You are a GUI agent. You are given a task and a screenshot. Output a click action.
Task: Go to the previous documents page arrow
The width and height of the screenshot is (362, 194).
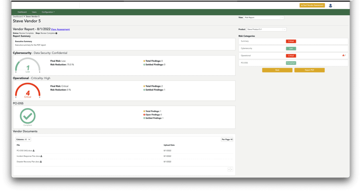229,170
